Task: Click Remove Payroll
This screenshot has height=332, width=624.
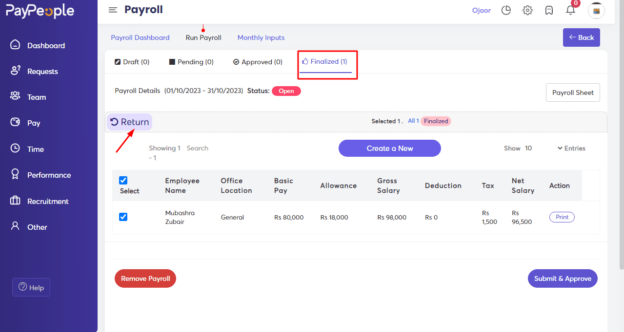Action: coord(145,278)
